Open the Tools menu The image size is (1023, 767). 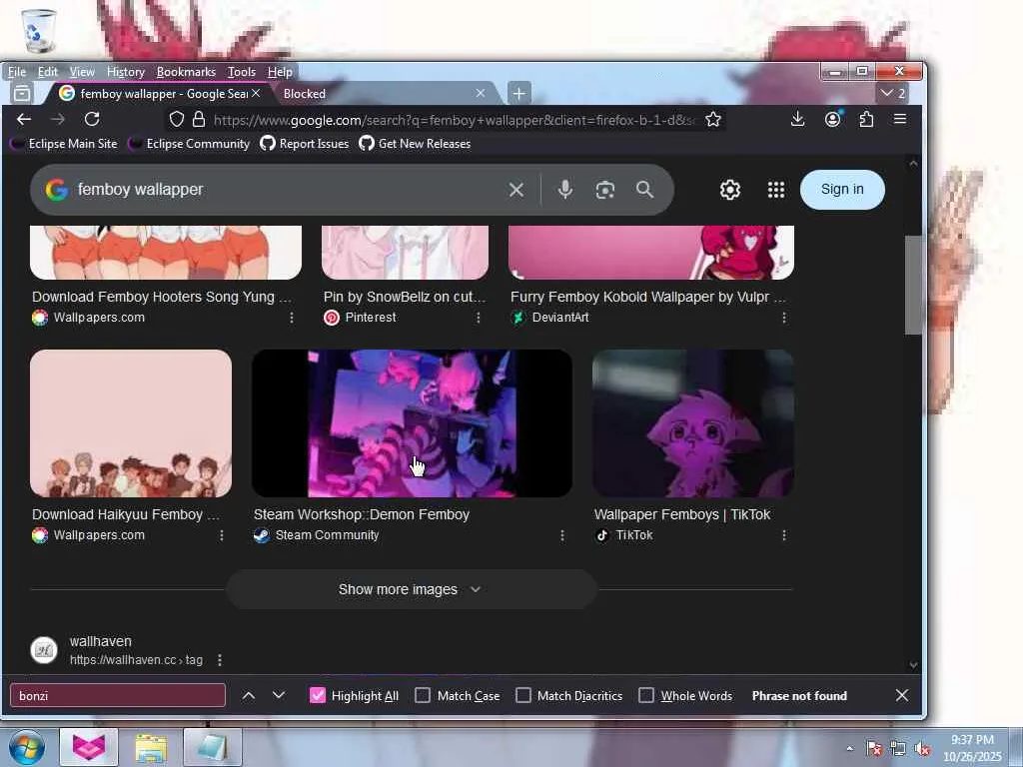click(242, 72)
